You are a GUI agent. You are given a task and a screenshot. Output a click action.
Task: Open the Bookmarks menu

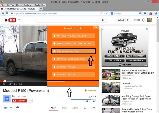[29, 5]
